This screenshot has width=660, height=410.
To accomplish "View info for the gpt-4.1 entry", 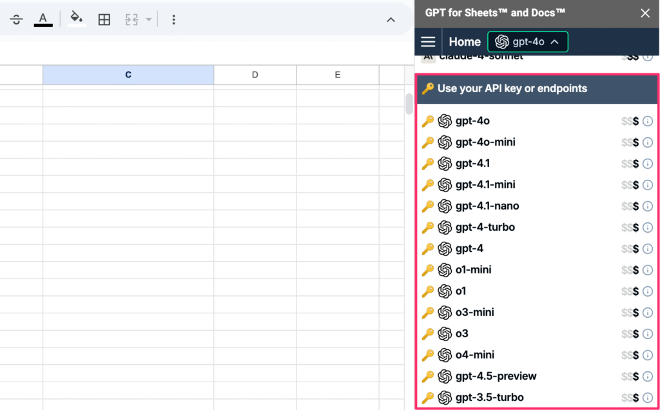I will click(x=648, y=163).
